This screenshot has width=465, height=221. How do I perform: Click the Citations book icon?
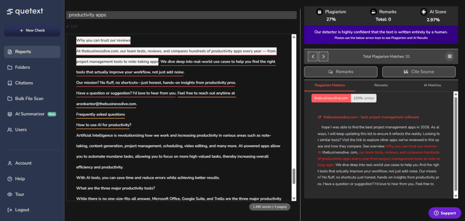pyautogui.click(x=10, y=83)
